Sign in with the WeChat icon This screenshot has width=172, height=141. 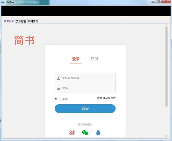pos(85,133)
